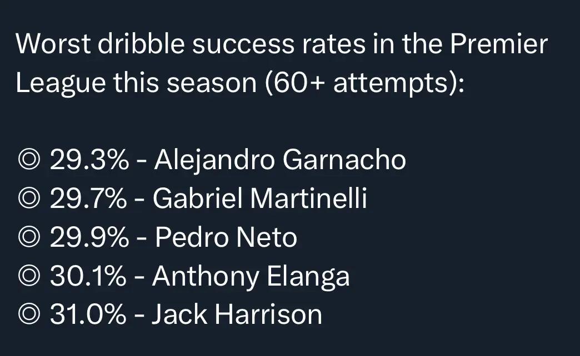The width and height of the screenshot is (580, 356).
Task: Select the name Anthony Elanga
Action: [x=251, y=277]
